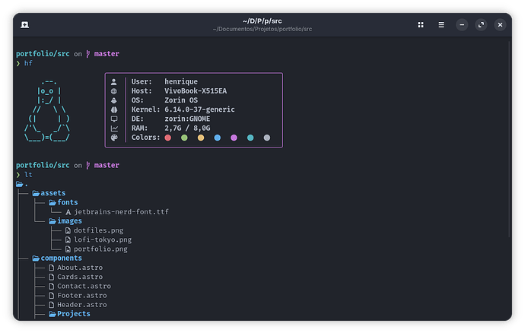Show the tab overview grid
The width and height of the screenshot is (525, 333).
point(420,24)
